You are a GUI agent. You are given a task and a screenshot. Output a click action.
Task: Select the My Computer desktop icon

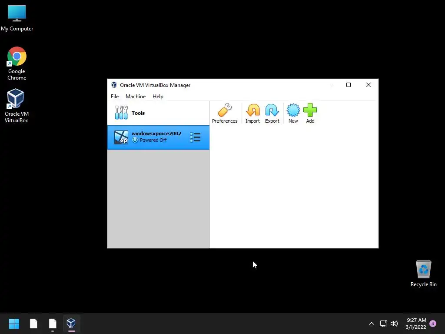point(17,18)
